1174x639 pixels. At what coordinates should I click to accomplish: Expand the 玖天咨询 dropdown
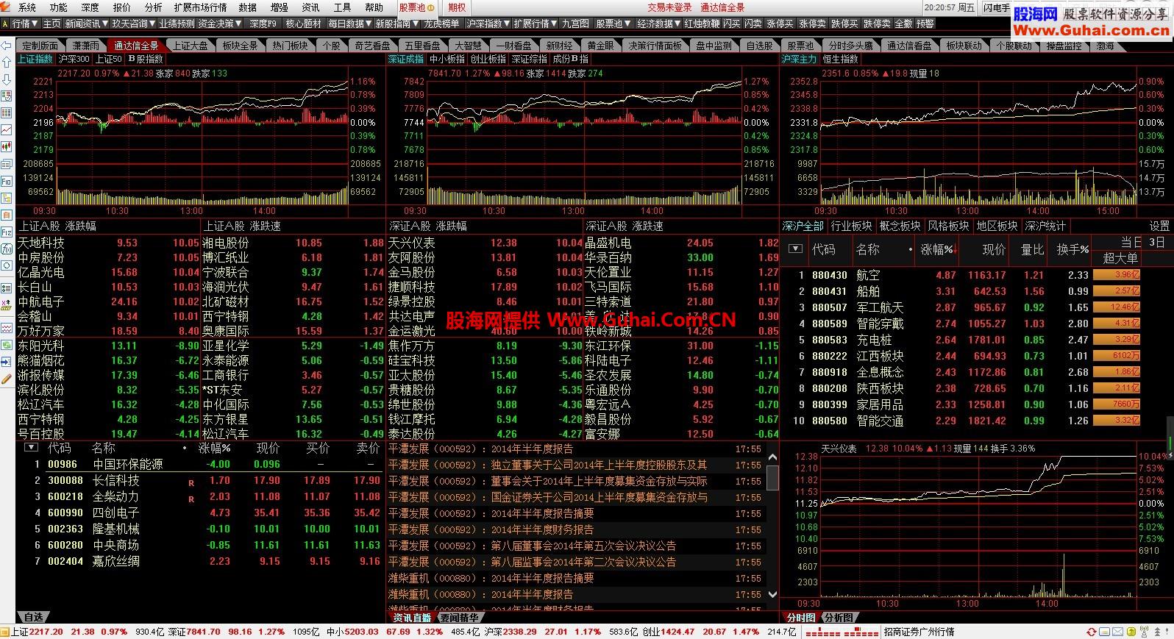[134, 24]
